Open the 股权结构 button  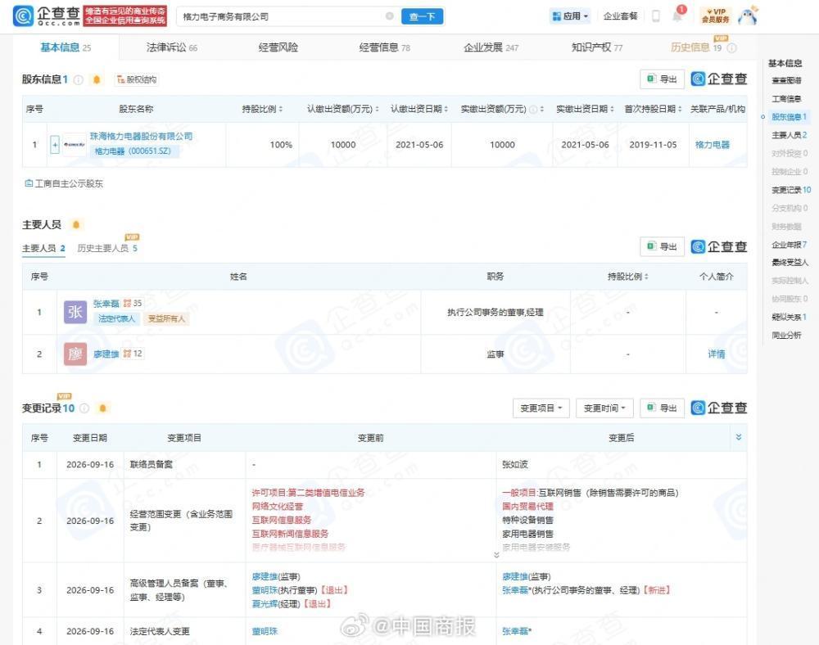click(x=137, y=79)
